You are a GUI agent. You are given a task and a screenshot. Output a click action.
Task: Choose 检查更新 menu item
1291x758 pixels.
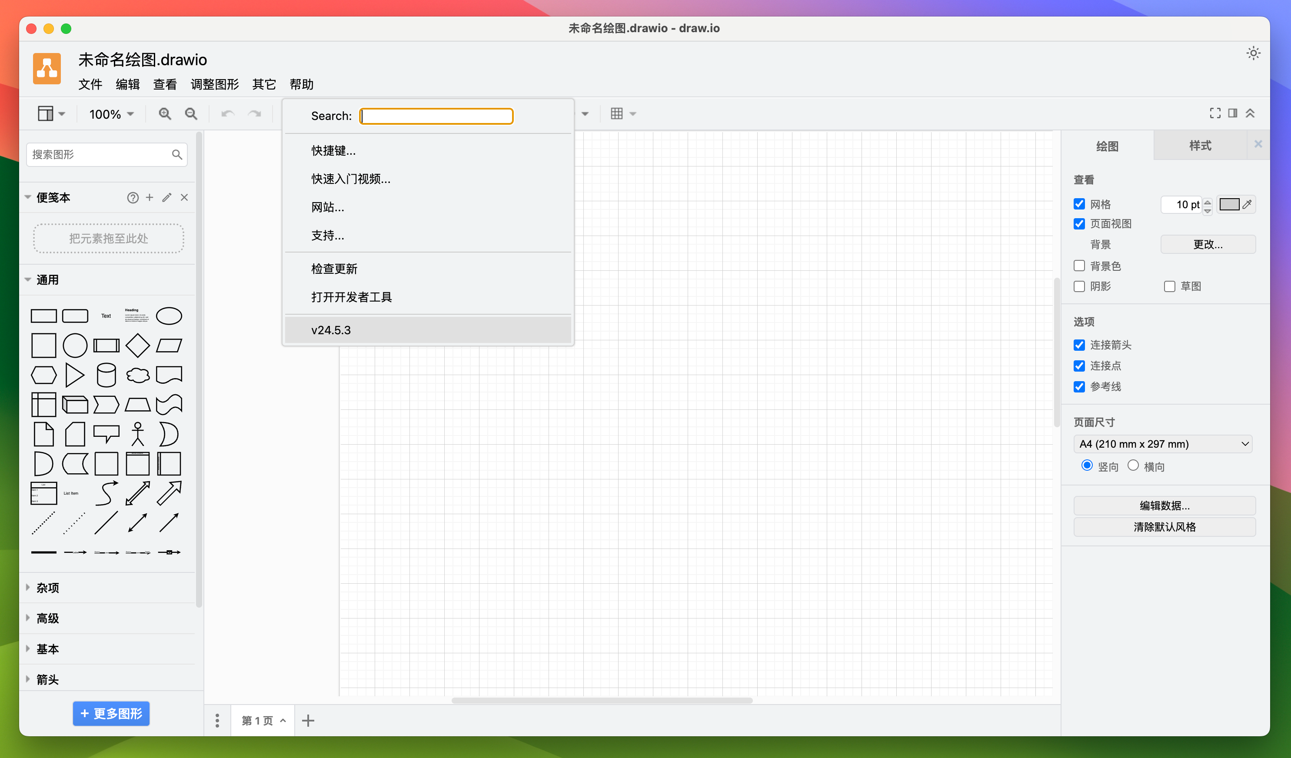tap(428, 269)
